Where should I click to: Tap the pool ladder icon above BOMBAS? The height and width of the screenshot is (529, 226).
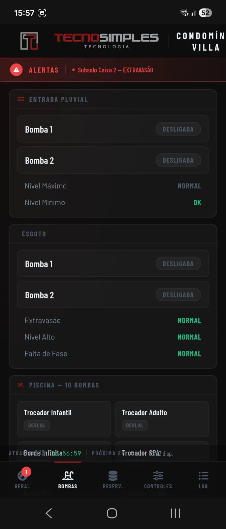[68, 475]
